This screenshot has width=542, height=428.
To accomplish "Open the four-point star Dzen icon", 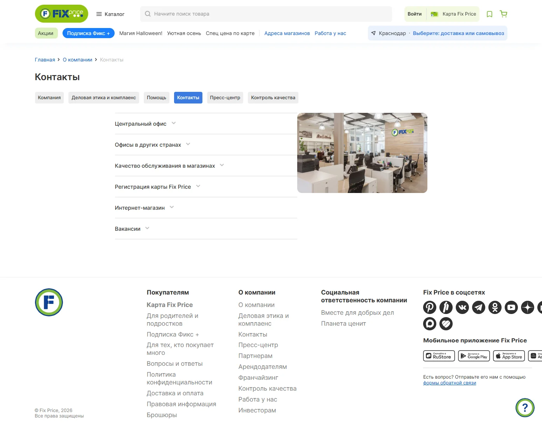I will tap(528, 307).
